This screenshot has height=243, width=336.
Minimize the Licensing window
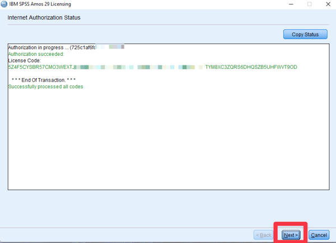coord(291,4)
